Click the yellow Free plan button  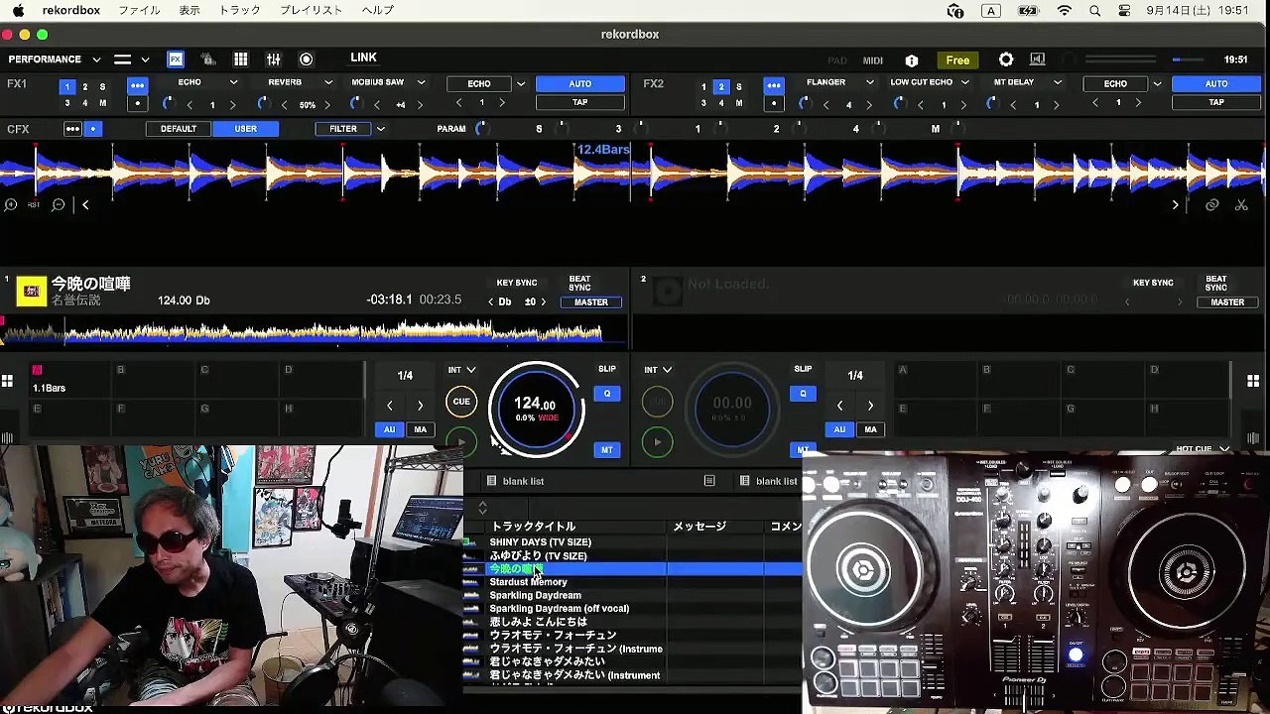pos(957,60)
